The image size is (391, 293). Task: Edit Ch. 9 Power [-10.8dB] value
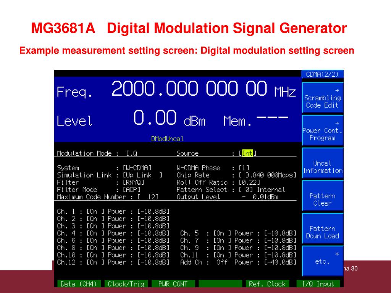pyautogui.click(x=280, y=248)
